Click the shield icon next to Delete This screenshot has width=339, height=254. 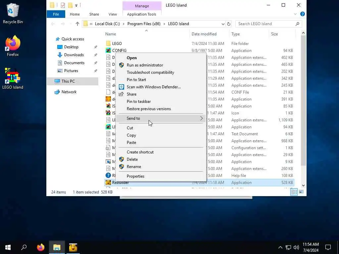(121, 159)
